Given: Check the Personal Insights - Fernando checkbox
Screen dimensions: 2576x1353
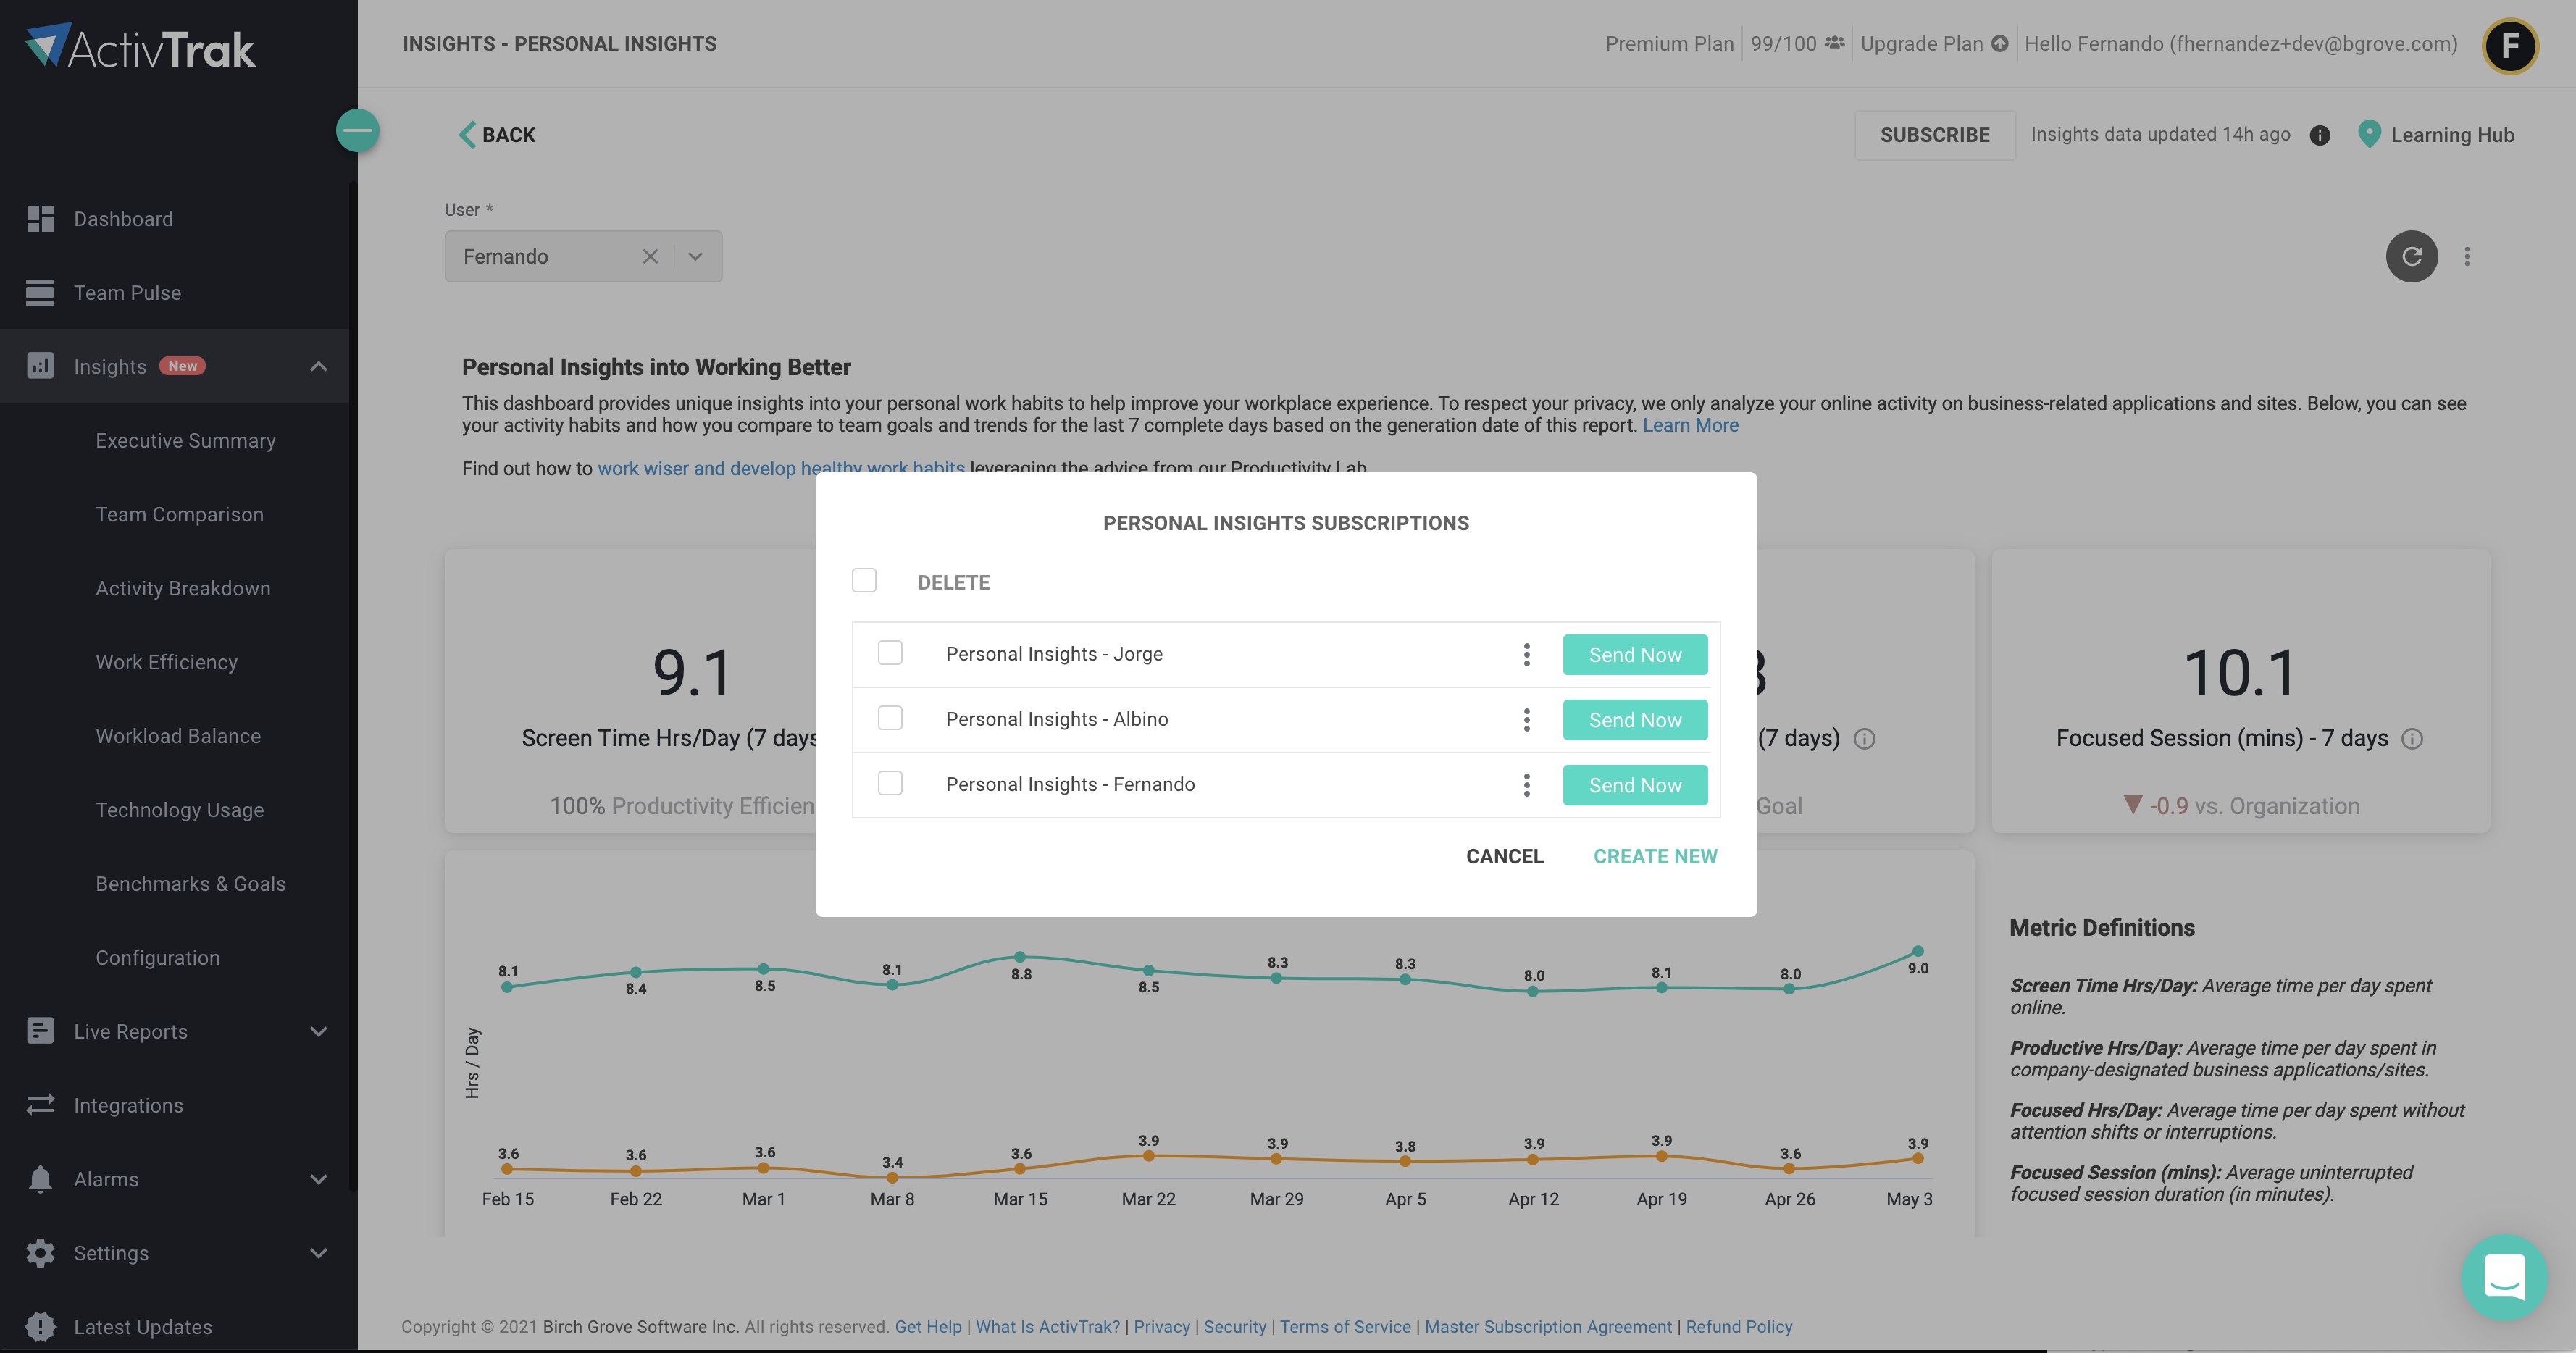Looking at the screenshot, I should click(890, 782).
